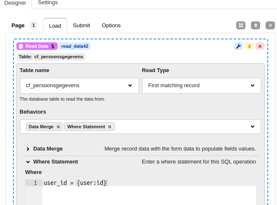Click the Page tab label
277x205 pixels.
pyautogui.click(x=18, y=26)
